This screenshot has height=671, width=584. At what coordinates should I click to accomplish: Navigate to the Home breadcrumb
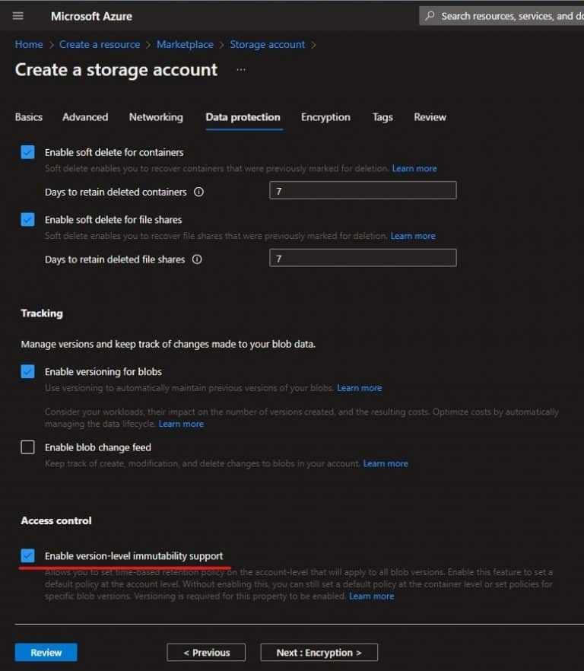tap(28, 44)
